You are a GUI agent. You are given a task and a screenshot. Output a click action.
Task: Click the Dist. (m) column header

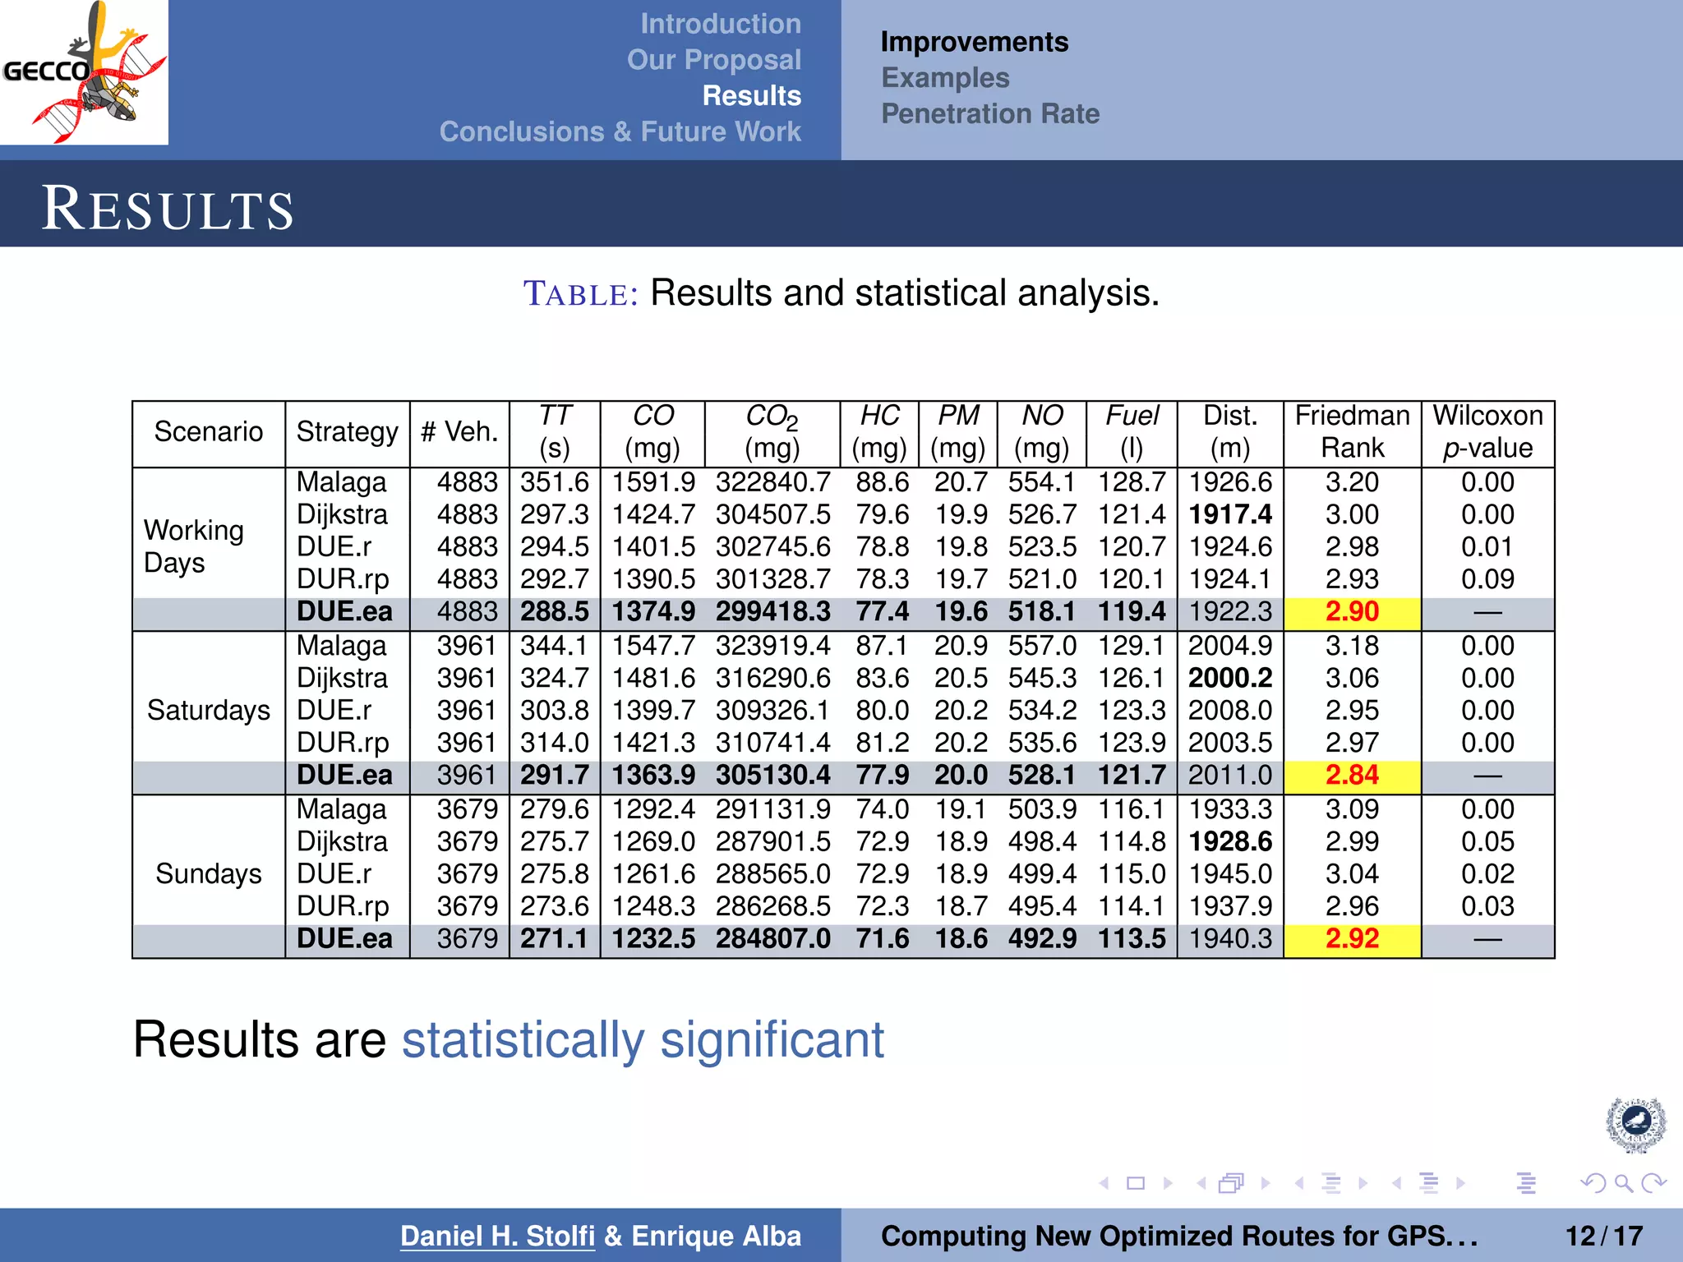pyautogui.click(x=1230, y=431)
